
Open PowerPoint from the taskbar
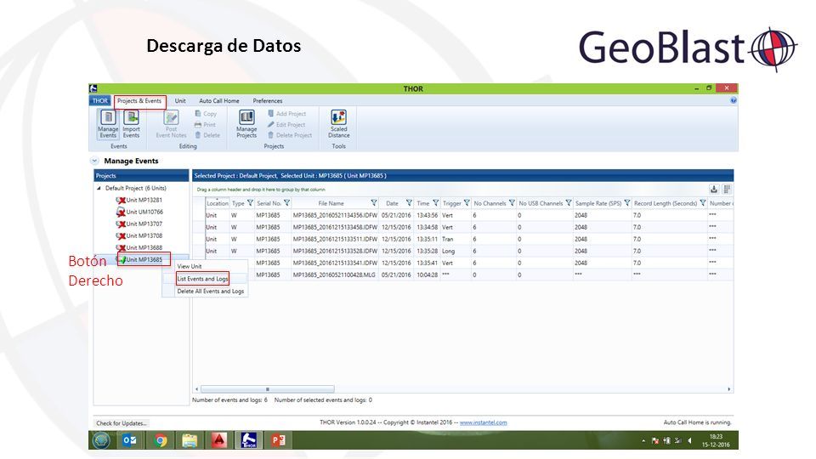click(279, 440)
